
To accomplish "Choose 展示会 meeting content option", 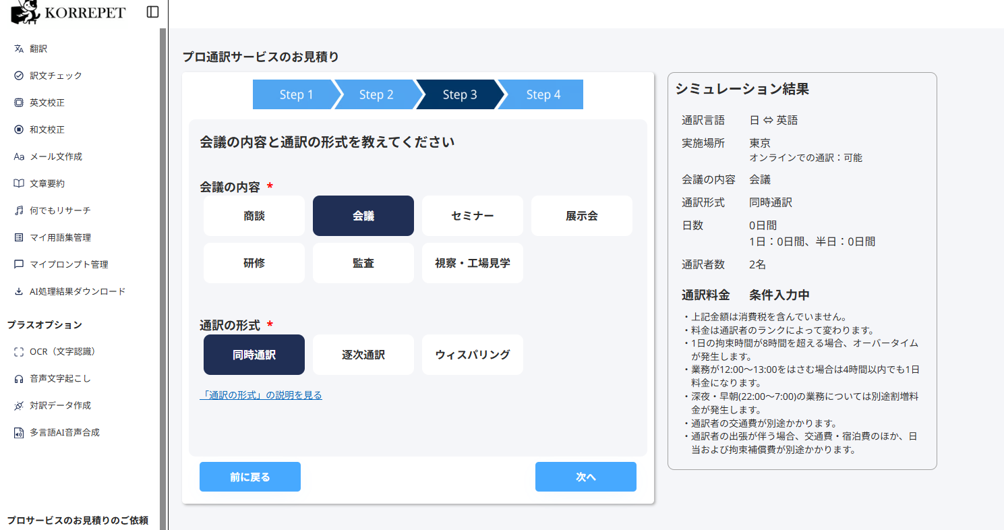I will point(582,216).
